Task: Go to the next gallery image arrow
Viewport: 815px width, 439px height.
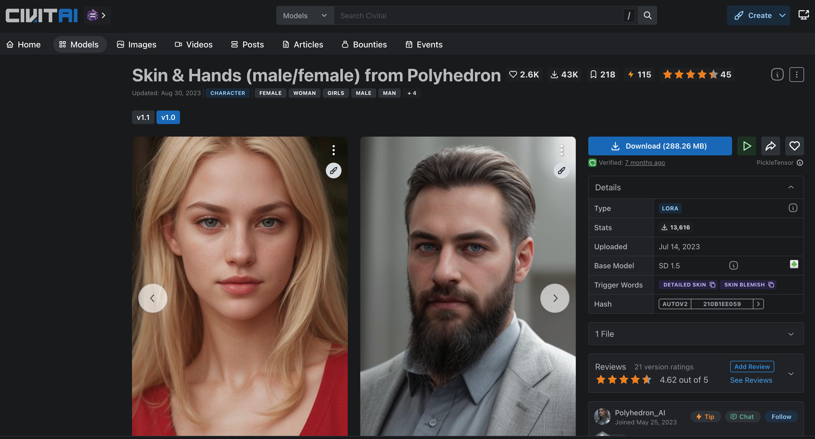Action: coord(555,298)
